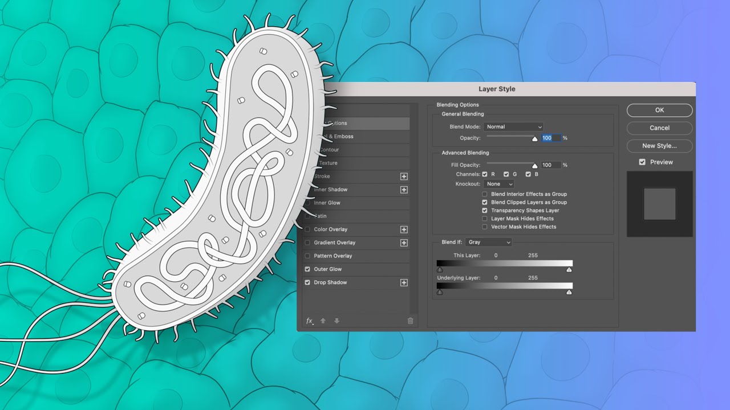Uncheck the B channel checkbox
The image size is (730, 410).
coord(528,174)
